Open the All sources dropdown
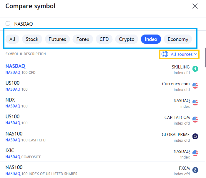206x178 pixels. click(x=179, y=54)
